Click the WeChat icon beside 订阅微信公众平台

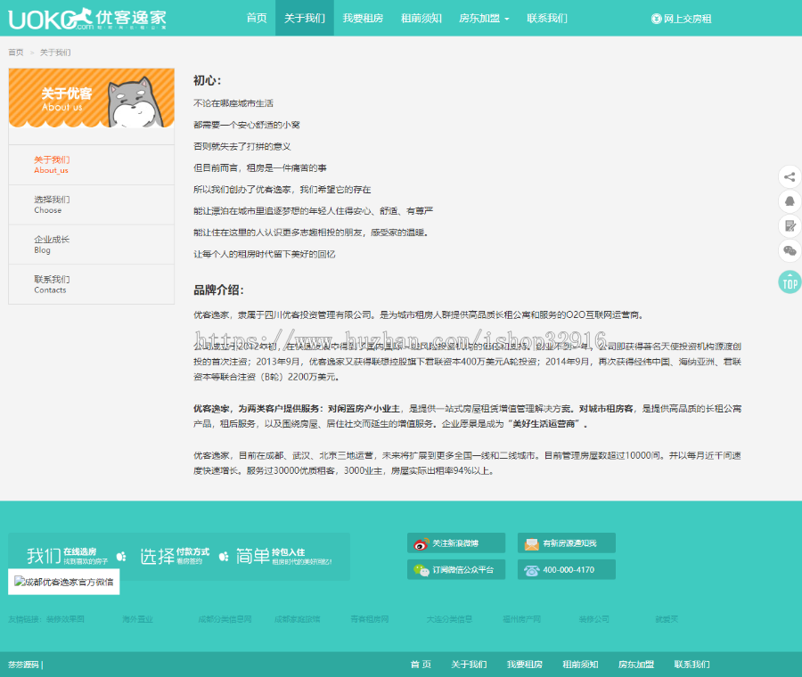click(x=420, y=570)
